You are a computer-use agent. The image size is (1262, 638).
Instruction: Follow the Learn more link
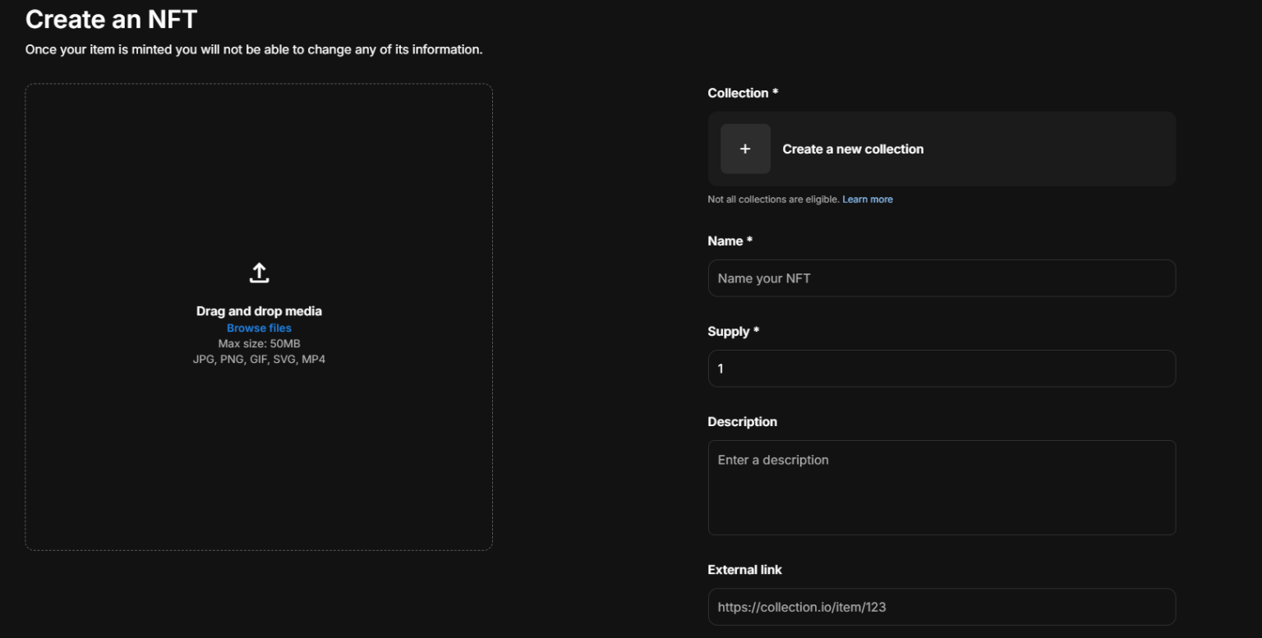(x=868, y=200)
